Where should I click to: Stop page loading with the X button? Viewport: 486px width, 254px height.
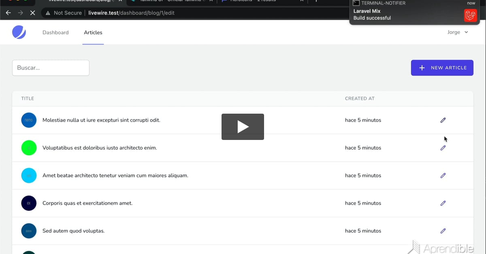(33, 13)
